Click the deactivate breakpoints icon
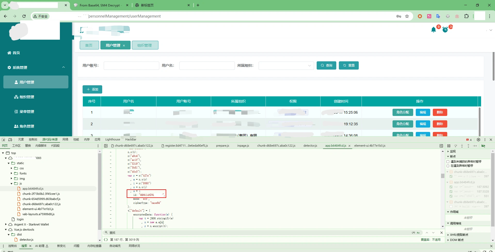Image resolution: width=495 pixels, height=252 pixels. pos(483,146)
